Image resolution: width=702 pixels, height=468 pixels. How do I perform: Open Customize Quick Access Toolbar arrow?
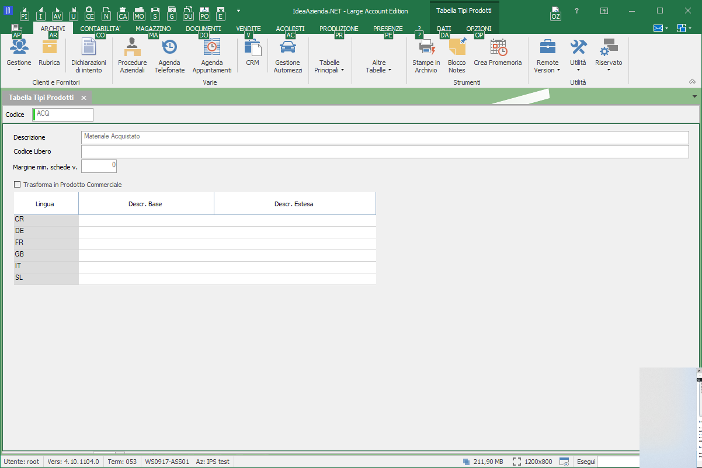coord(238,11)
